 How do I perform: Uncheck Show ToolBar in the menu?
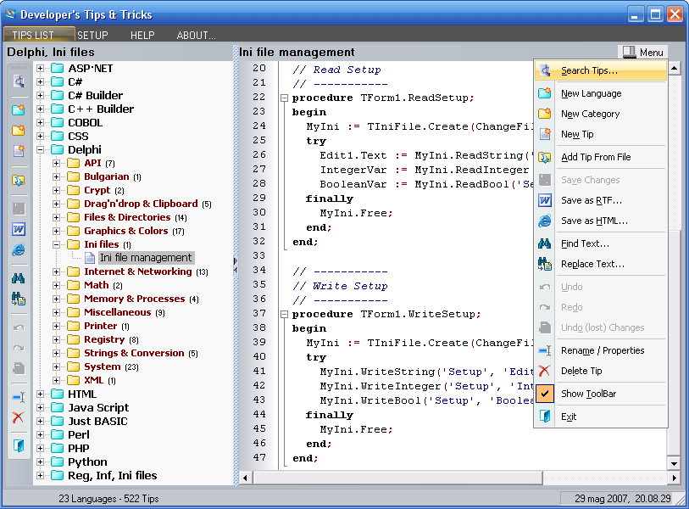click(x=588, y=394)
